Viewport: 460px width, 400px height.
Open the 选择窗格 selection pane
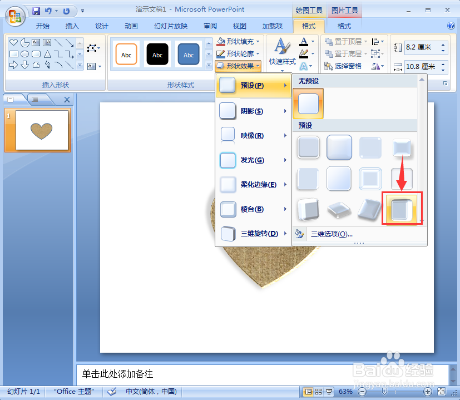343,66
